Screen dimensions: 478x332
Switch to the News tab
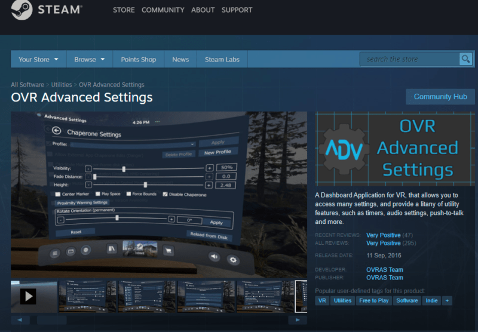point(180,59)
